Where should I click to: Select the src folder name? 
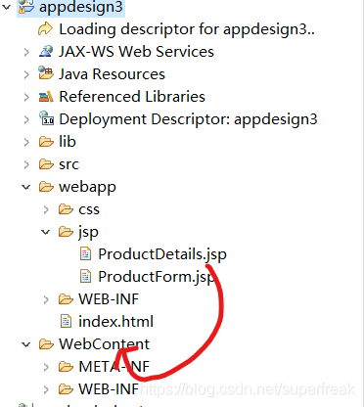(x=68, y=164)
